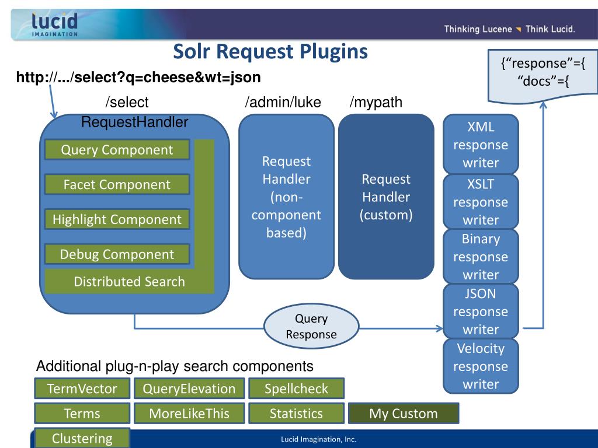598x448 pixels.
Task: Click the non-component based Request Handler box
Action: click(x=286, y=197)
